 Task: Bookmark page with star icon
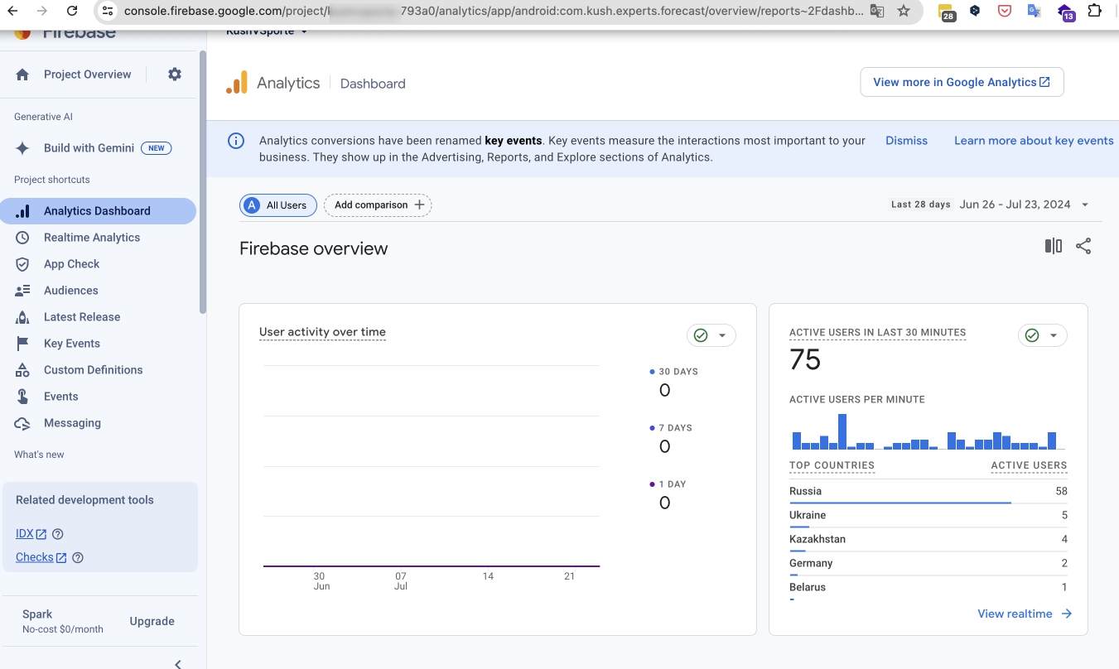(x=904, y=11)
